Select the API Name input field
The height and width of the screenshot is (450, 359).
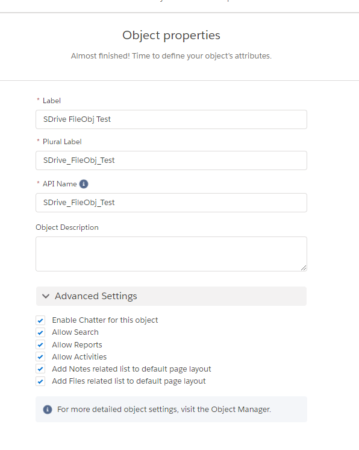(x=171, y=203)
